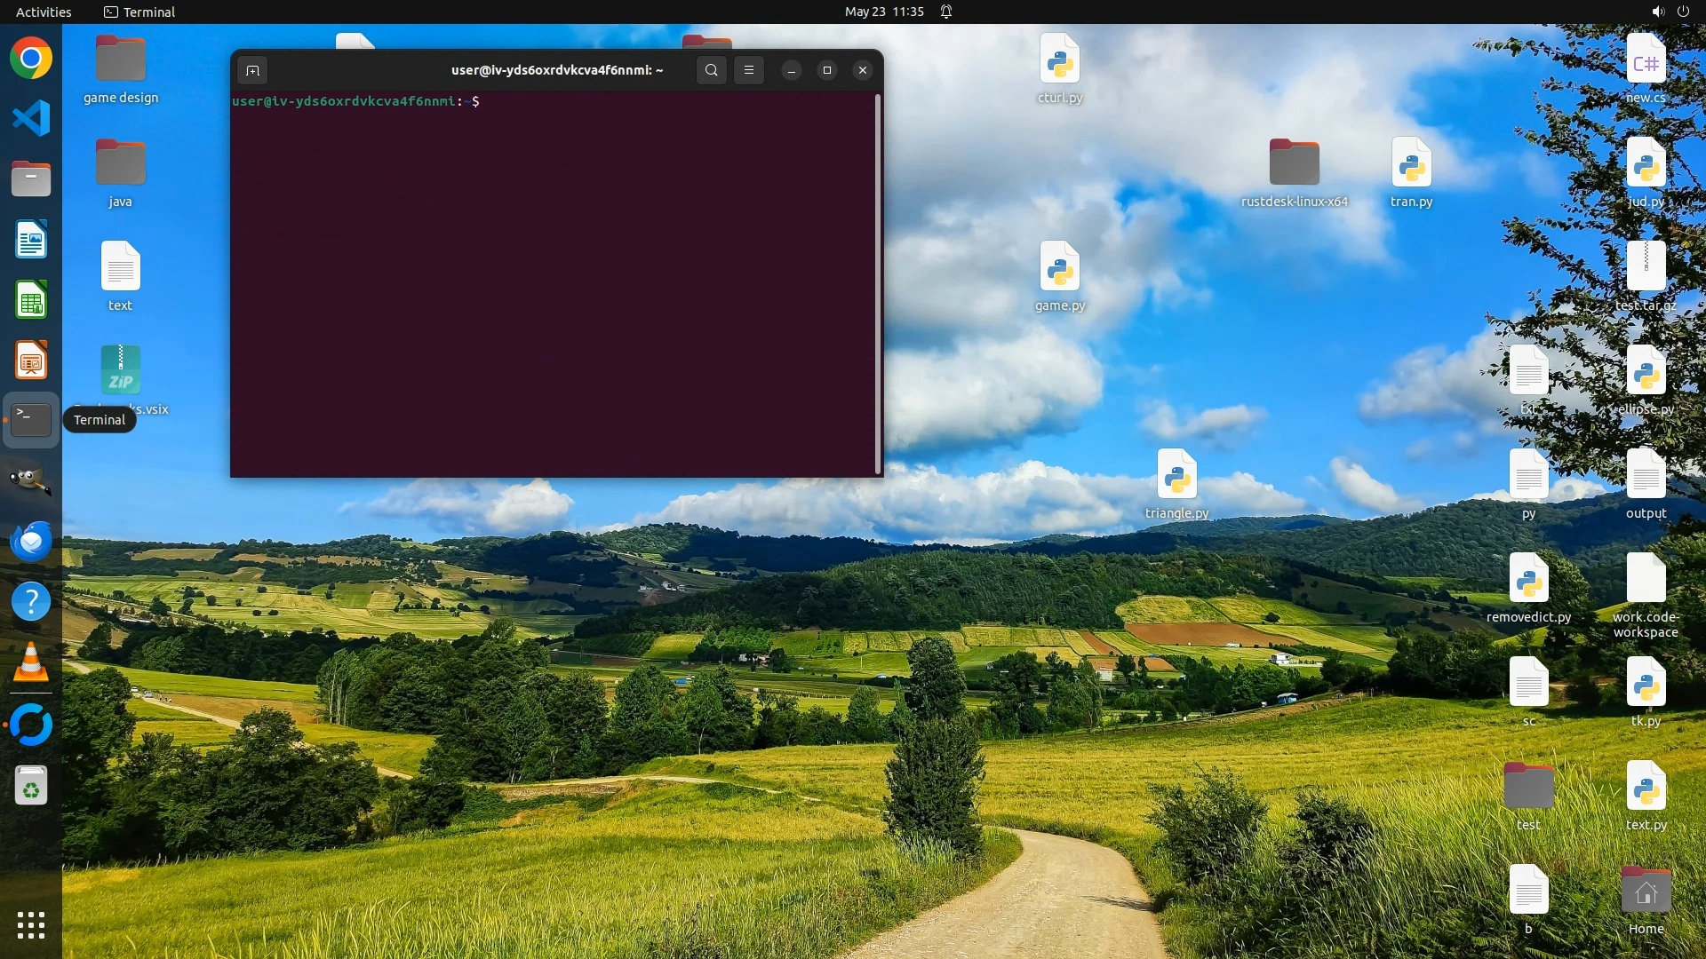Image resolution: width=1706 pixels, height=959 pixels.
Task: Open Thunderbird mail from dock
Action: pyautogui.click(x=31, y=541)
